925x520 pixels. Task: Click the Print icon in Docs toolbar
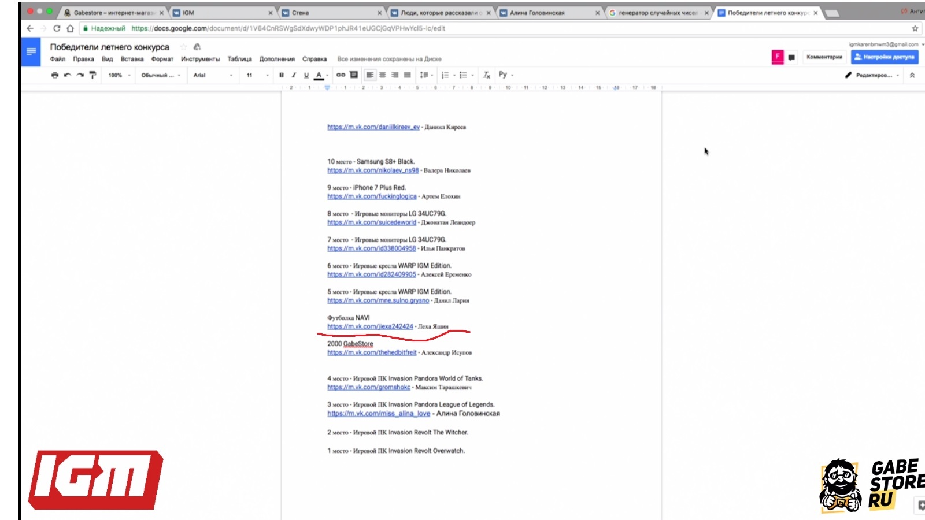pos(55,75)
